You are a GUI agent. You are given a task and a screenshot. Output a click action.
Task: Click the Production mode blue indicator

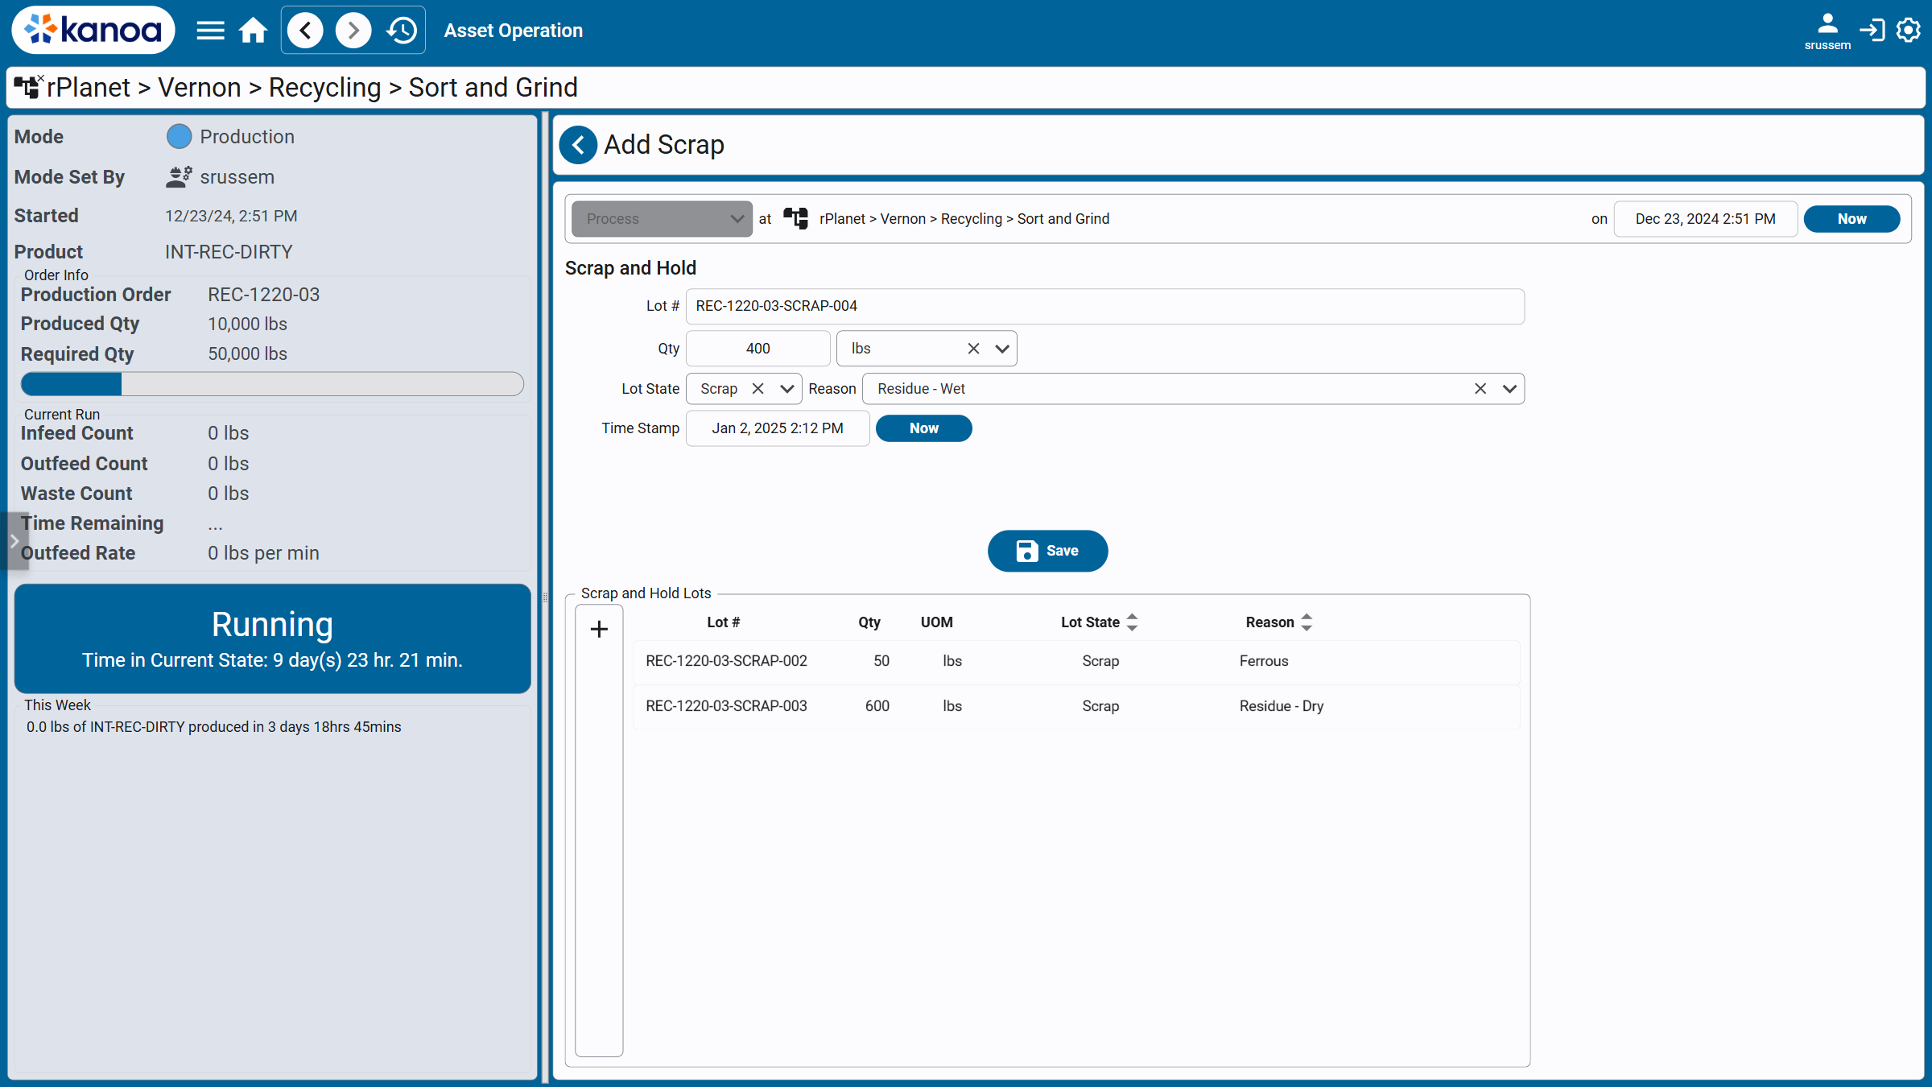[x=179, y=137]
